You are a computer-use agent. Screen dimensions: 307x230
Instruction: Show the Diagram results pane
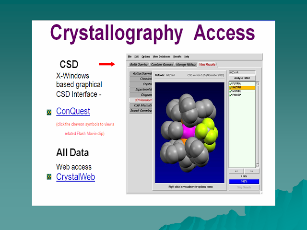141,95
